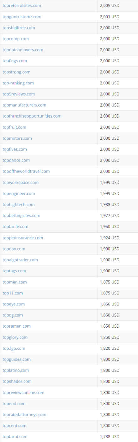Viewport: 138px width, 442px height.
Task: Select top3gp.com domain link
Action: point(14,348)
